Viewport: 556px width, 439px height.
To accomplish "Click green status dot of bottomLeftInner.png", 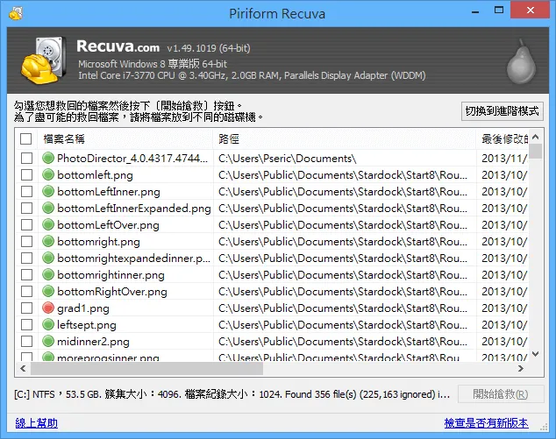I will (x=48, y=191).
